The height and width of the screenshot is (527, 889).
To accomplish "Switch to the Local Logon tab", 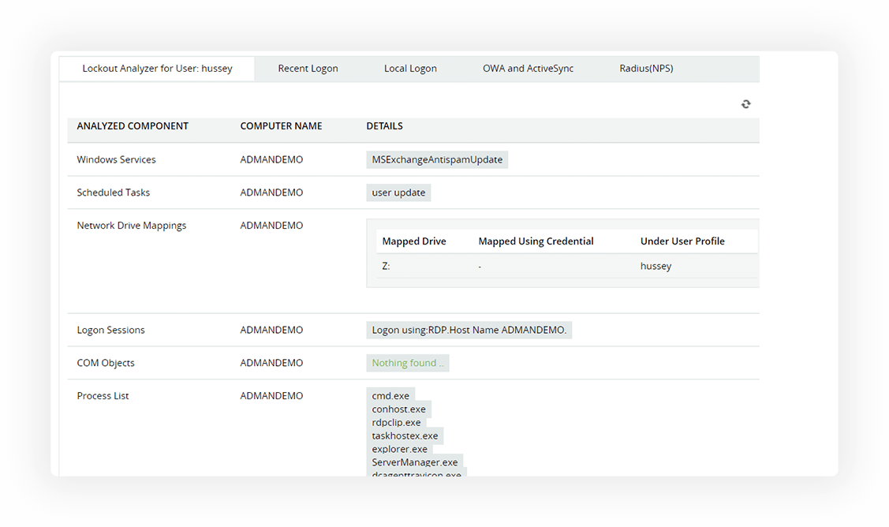I will [410, 69].
